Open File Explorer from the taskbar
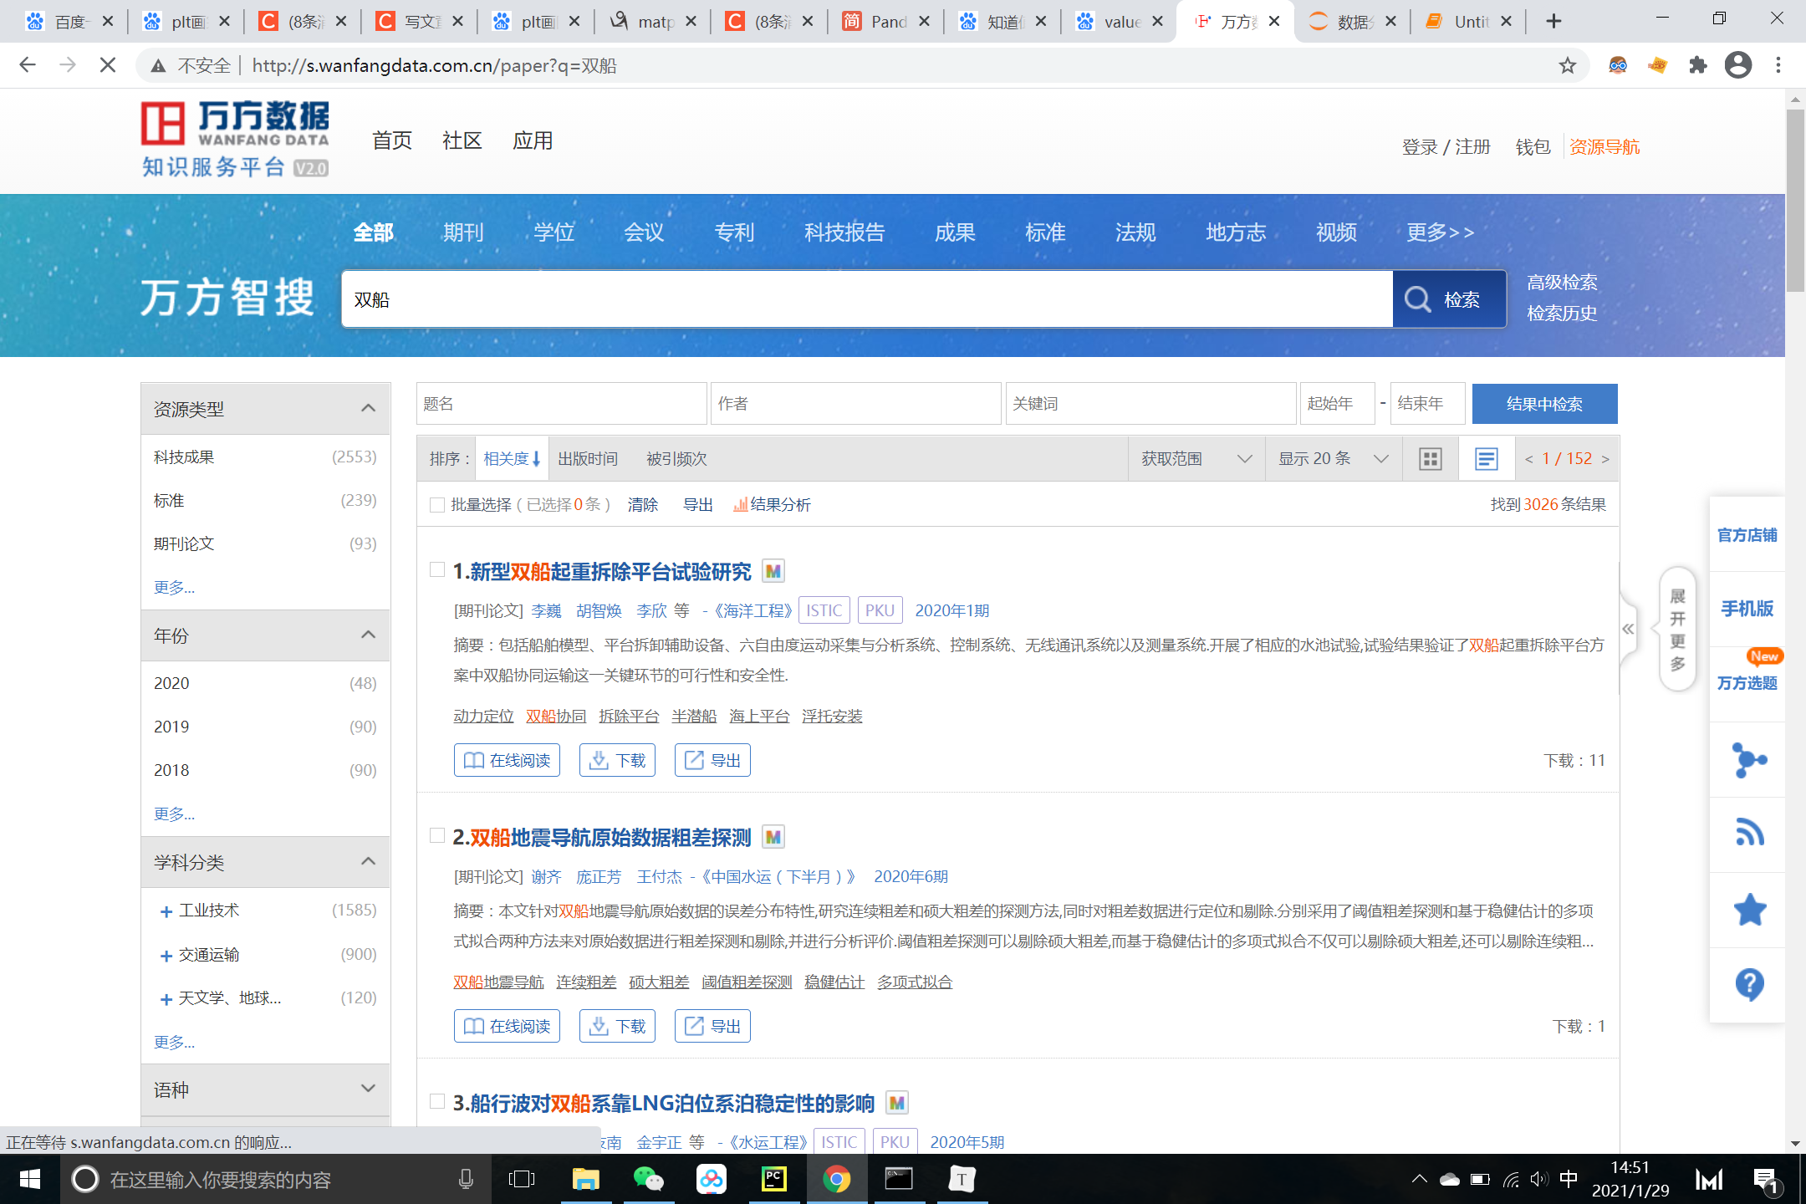Image resolution: width=1806 pixels, height=1204 pixels. click(x=585, y=1179)
